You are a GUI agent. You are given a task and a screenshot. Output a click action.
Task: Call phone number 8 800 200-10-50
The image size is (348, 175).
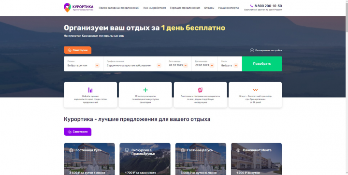(268, 6)
